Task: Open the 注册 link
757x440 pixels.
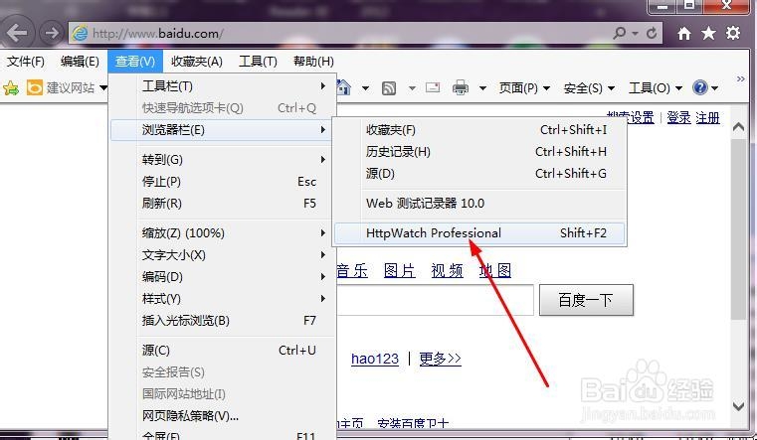Action: coord(707,117)
